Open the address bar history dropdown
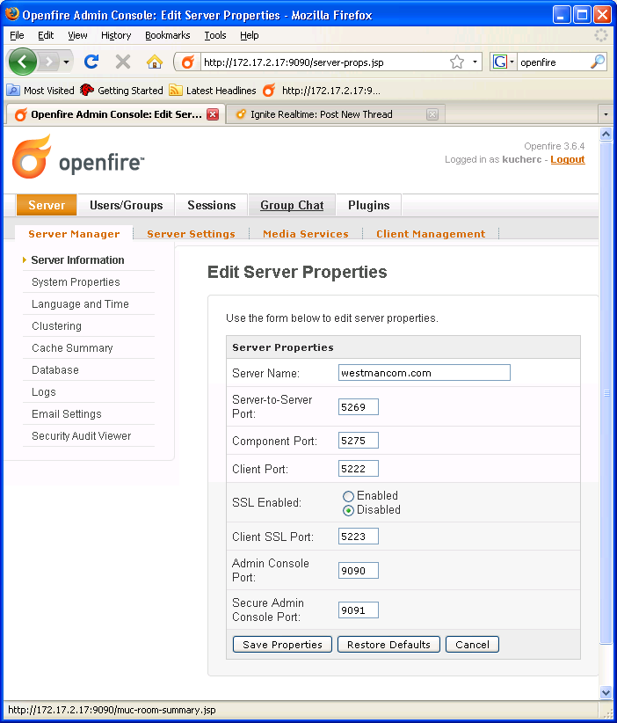 475,62
